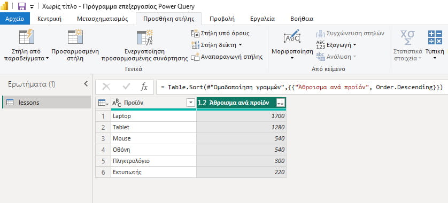The image size is (448, 203).
Task: Confirm the formula with checkmark button
Action: 126,87
